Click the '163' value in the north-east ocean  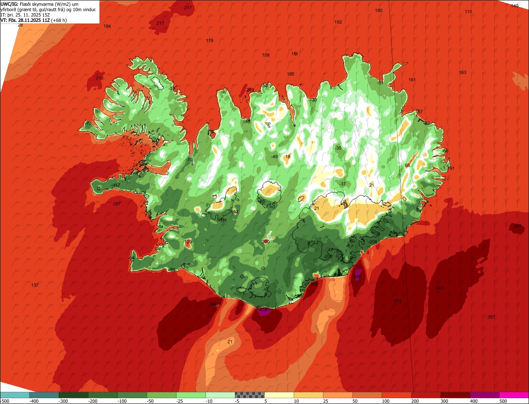(462, 72)
